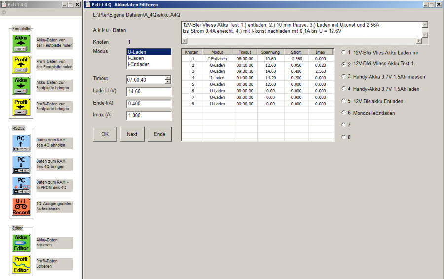Open the Profil Editor icon
This screenshot has width=444, height=279.
[x=21, y=264]
